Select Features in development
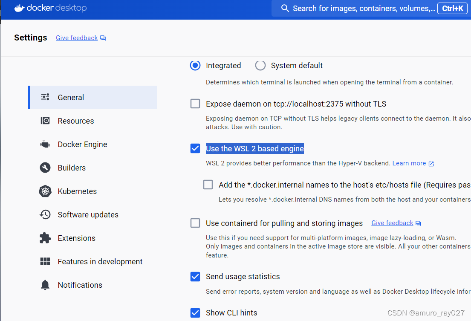The height and width of the screenshot is (321, 471). click(92, 261)
